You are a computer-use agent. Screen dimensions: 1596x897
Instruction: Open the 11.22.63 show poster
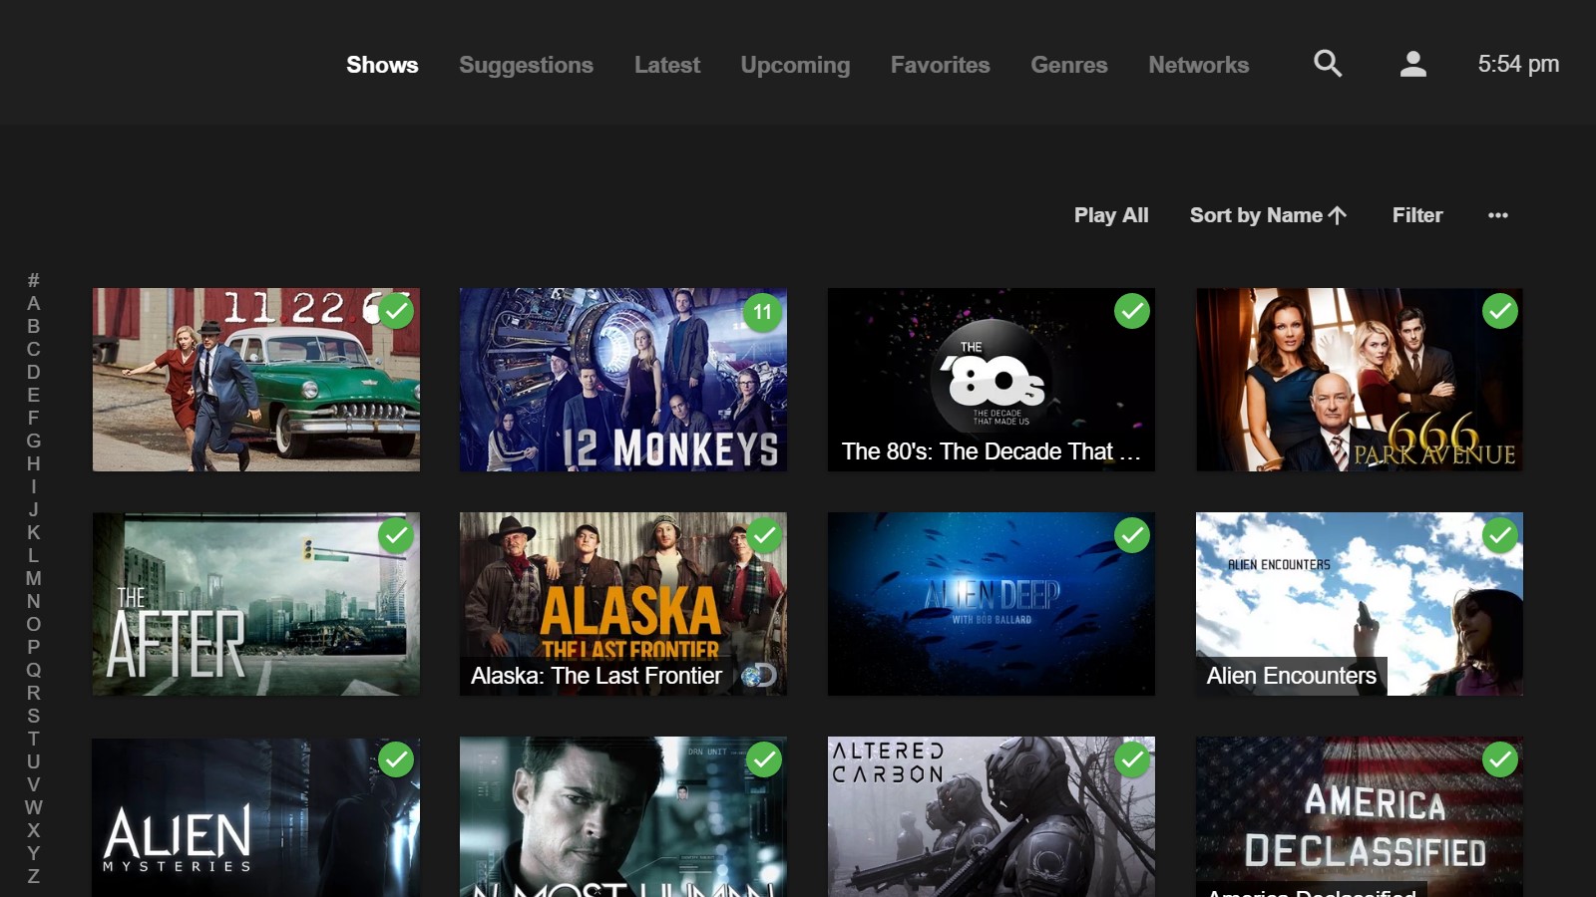(x=256, y=380)
